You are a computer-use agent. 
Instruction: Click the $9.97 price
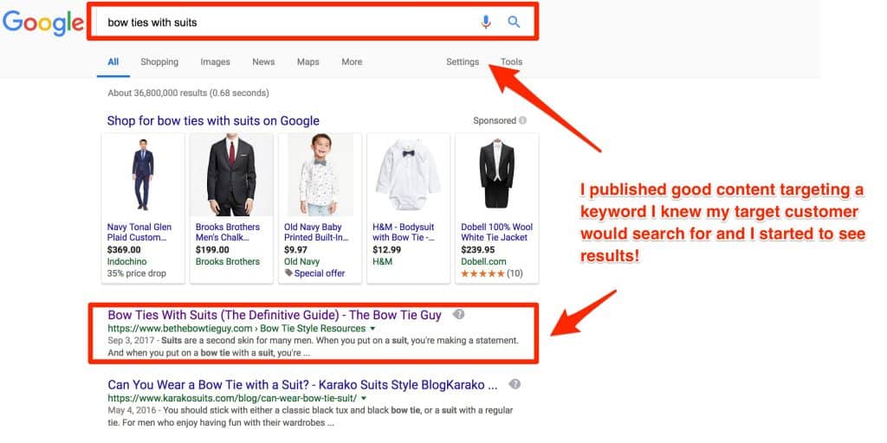296,250
